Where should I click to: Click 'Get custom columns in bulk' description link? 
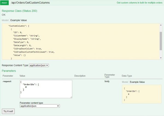click(139, 3)
